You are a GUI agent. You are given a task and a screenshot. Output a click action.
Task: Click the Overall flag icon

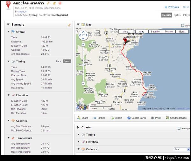[13, 32]
